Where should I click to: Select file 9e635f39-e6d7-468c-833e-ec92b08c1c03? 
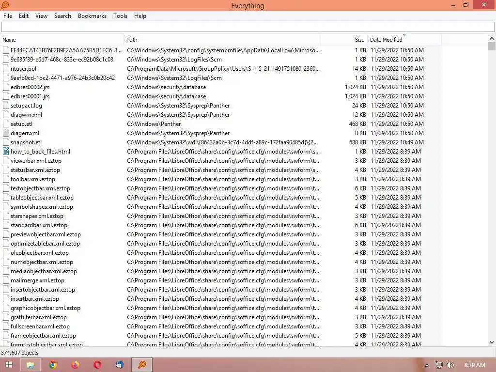click(x=62, y=60)
